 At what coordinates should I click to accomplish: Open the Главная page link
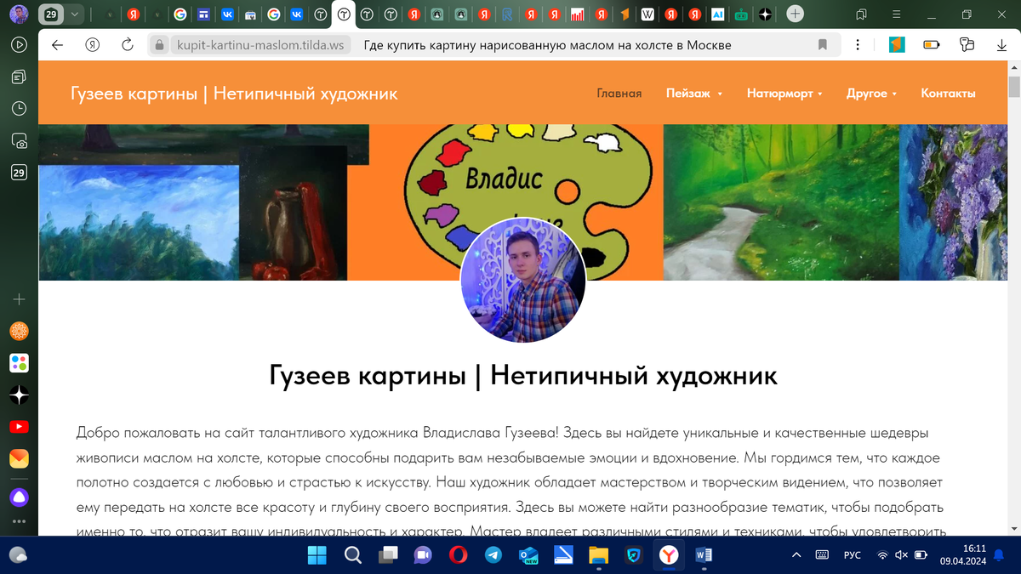click(x=619, y=94)
